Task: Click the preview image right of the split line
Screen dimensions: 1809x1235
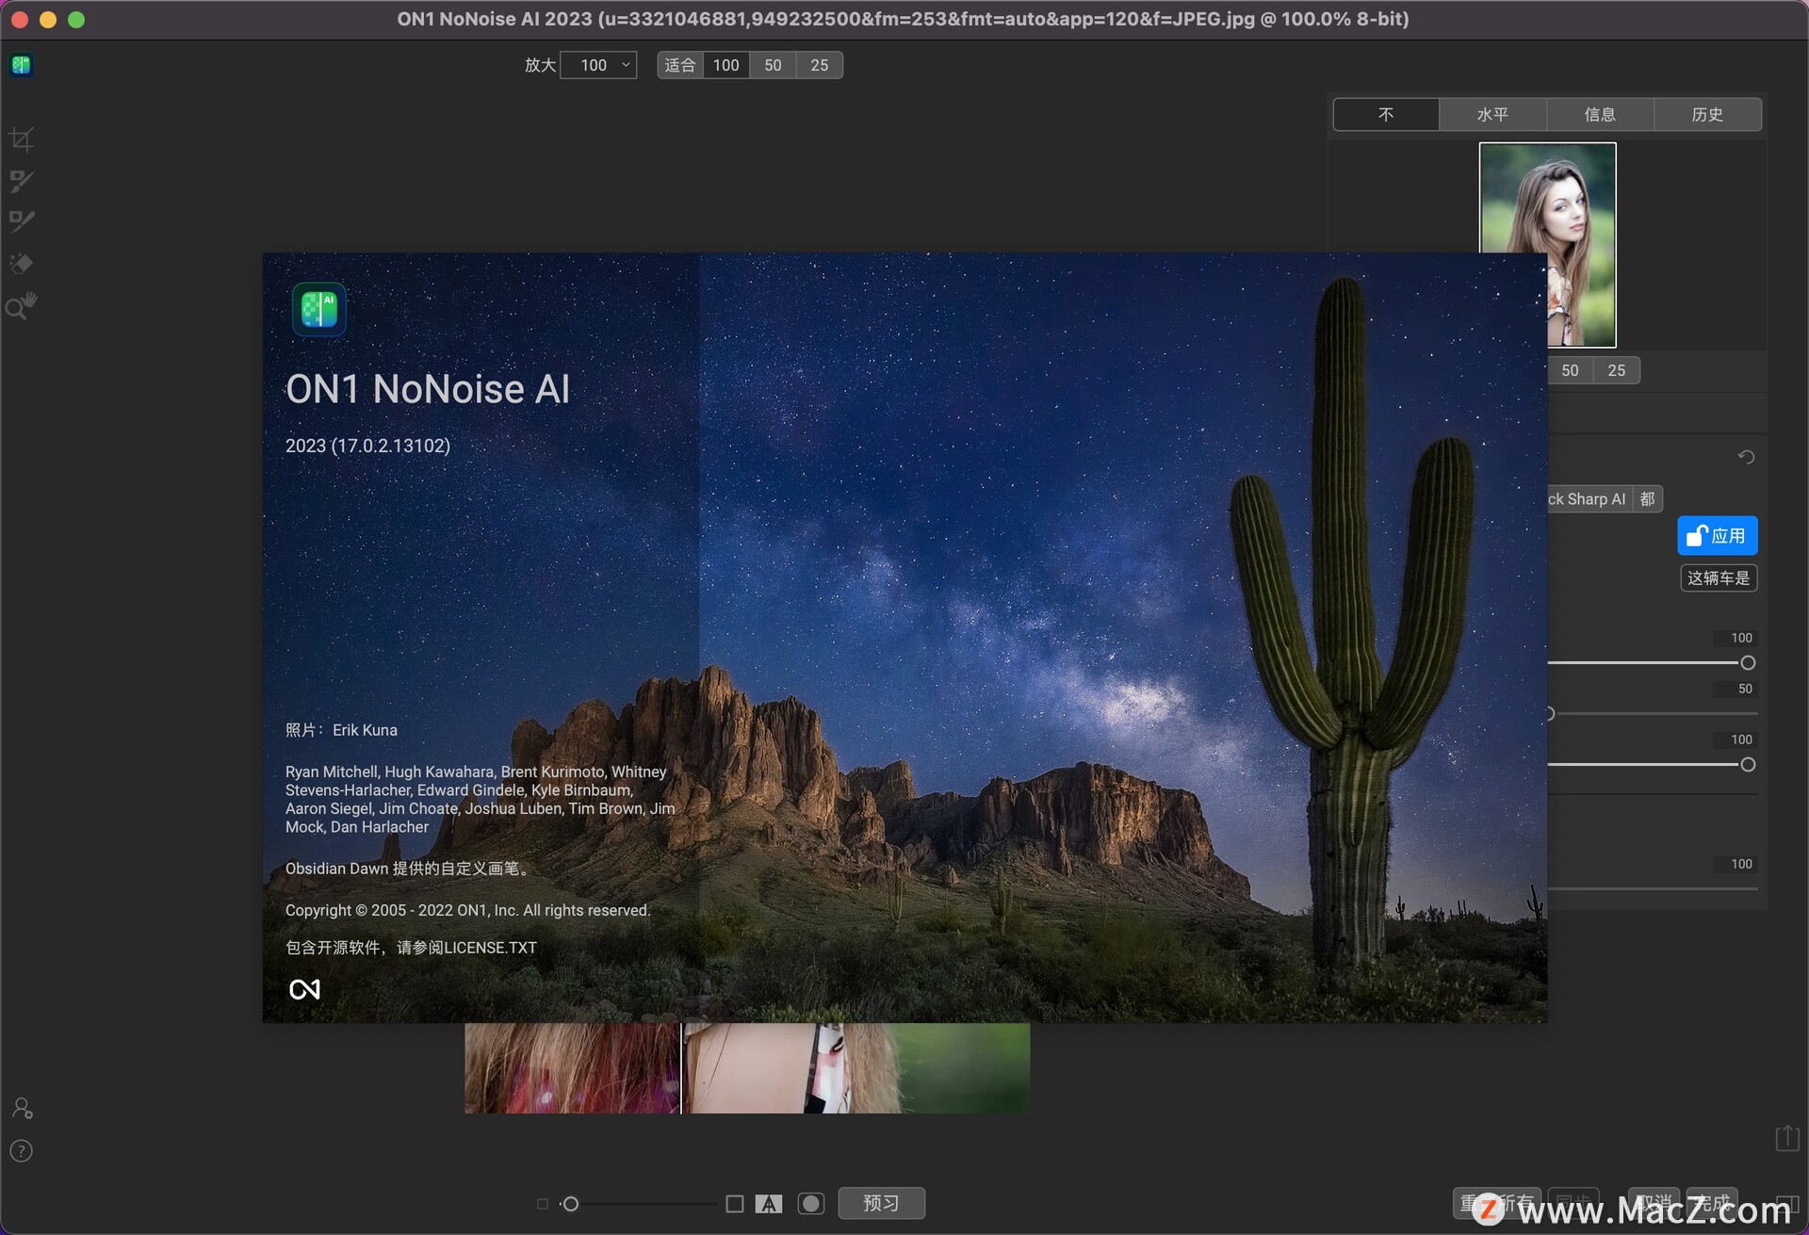Action: [x=856, y=1068]
